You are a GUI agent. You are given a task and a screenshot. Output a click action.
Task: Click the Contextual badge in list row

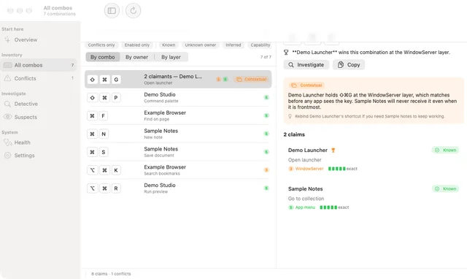252,80
